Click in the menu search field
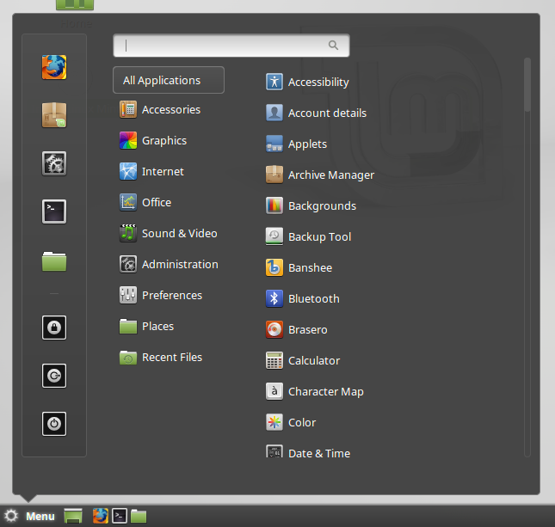This screenshot has width=555, height=527. click(231, 46)
